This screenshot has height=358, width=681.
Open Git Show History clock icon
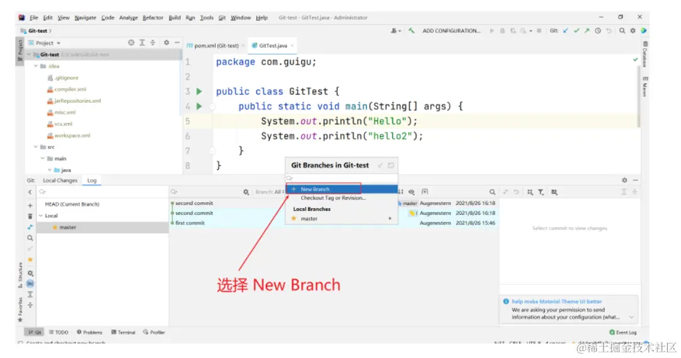(x=598, y=31)
